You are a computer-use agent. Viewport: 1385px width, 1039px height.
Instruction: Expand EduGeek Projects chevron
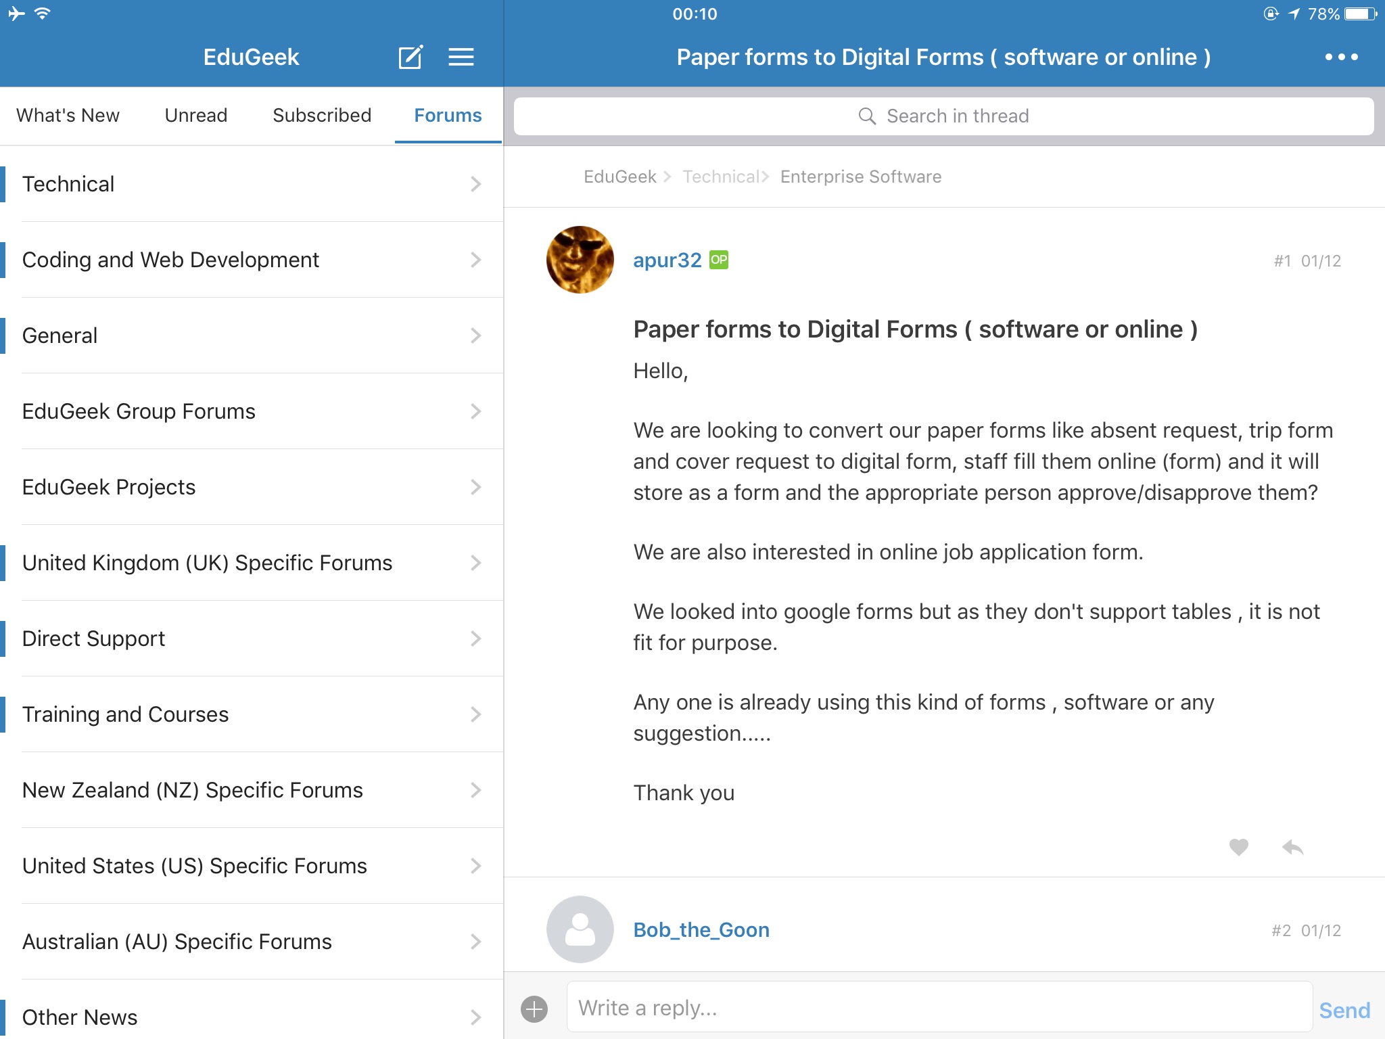[475, 487]
